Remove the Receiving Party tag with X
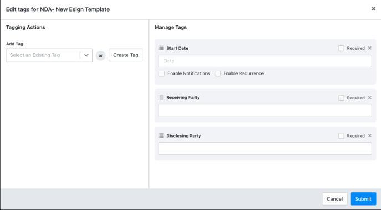This screenshot has height=210, width=381. [369, 97]
